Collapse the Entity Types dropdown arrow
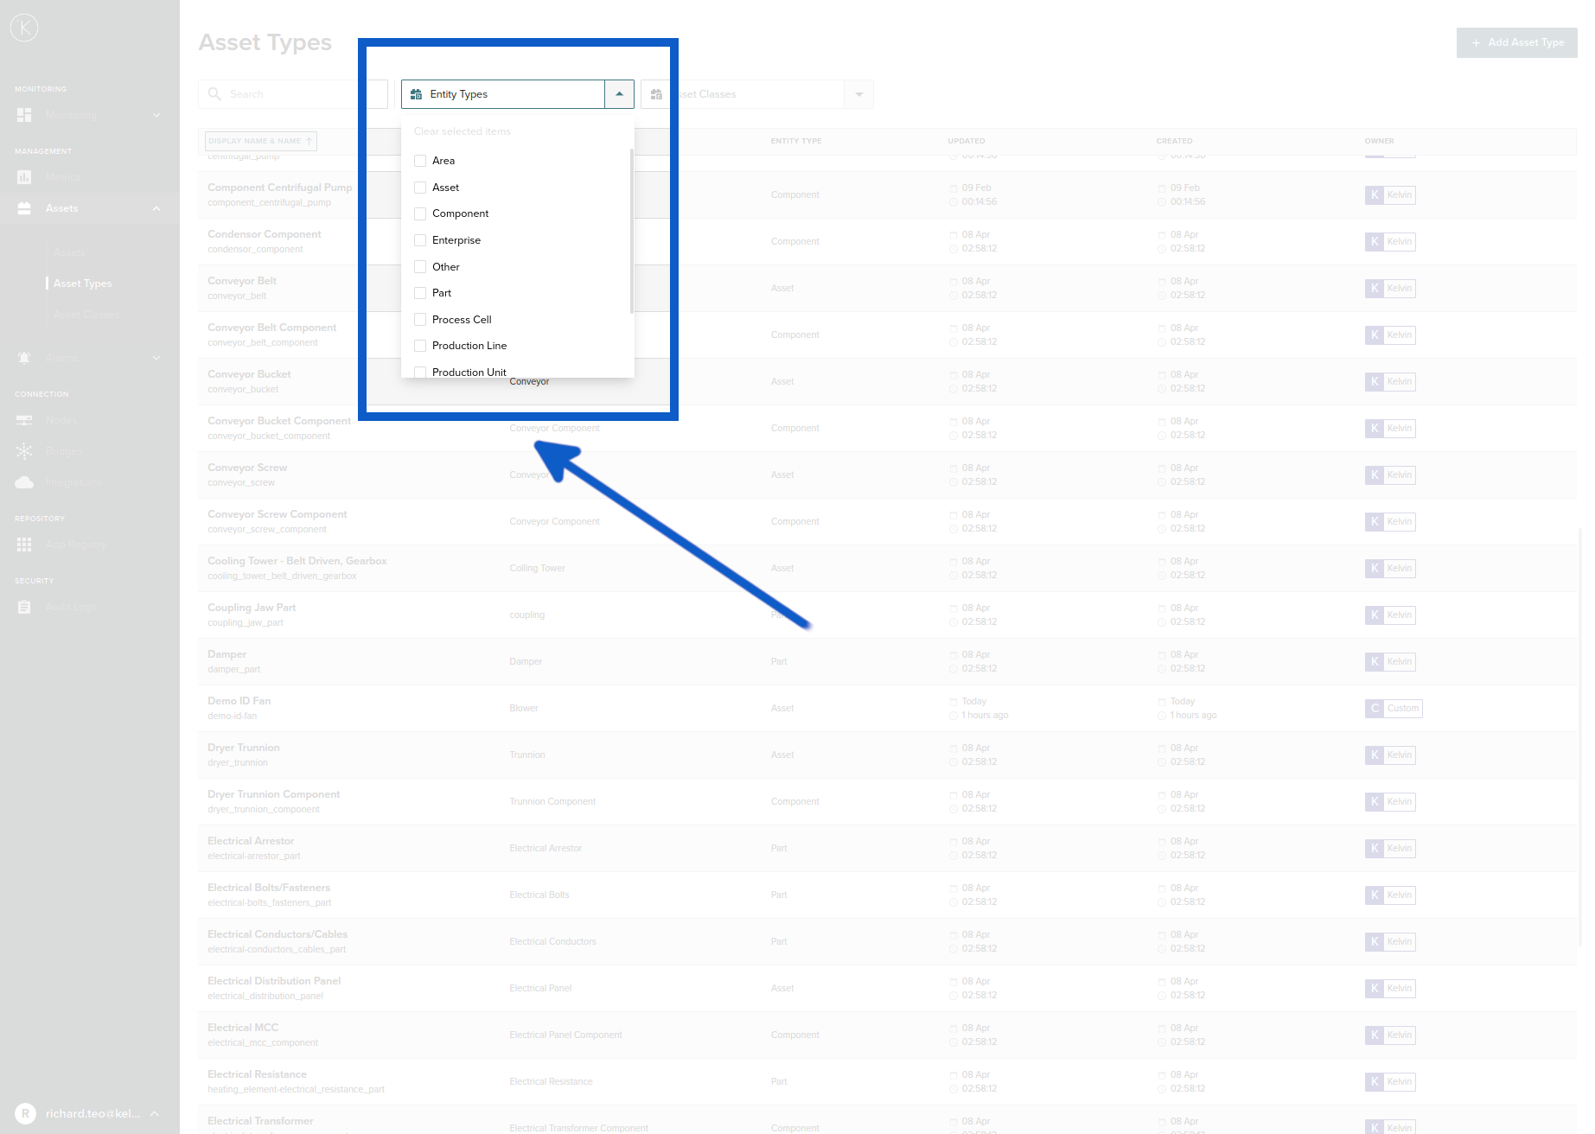 click(619, 94)
